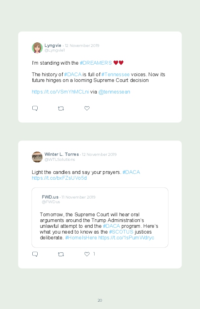Viewport: 200px width, 309px height.
Task: Click the Winter L. Torres display name
Action: pos(62,154)
